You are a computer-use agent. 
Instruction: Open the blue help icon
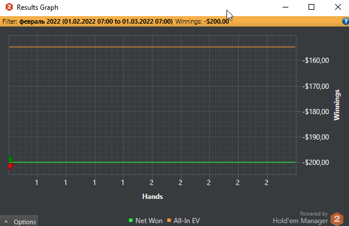pos(346,21)
